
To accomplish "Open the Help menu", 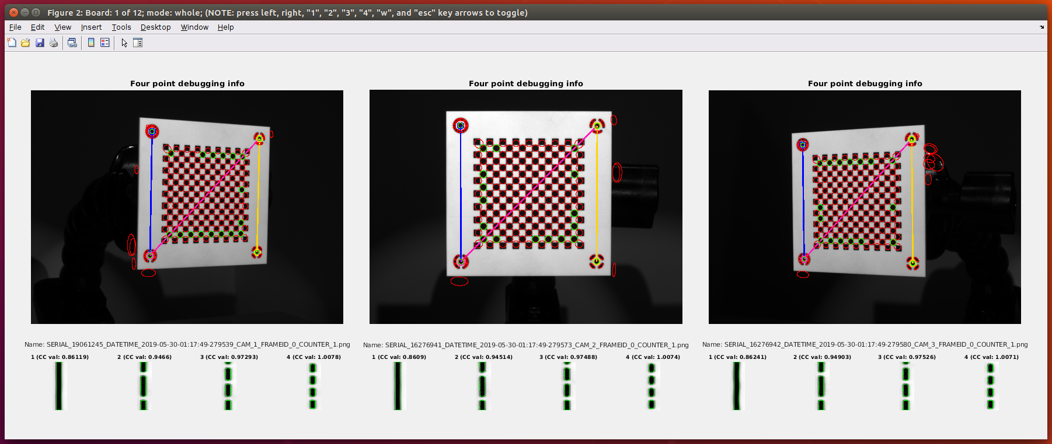I will click(x=225, y=27).
